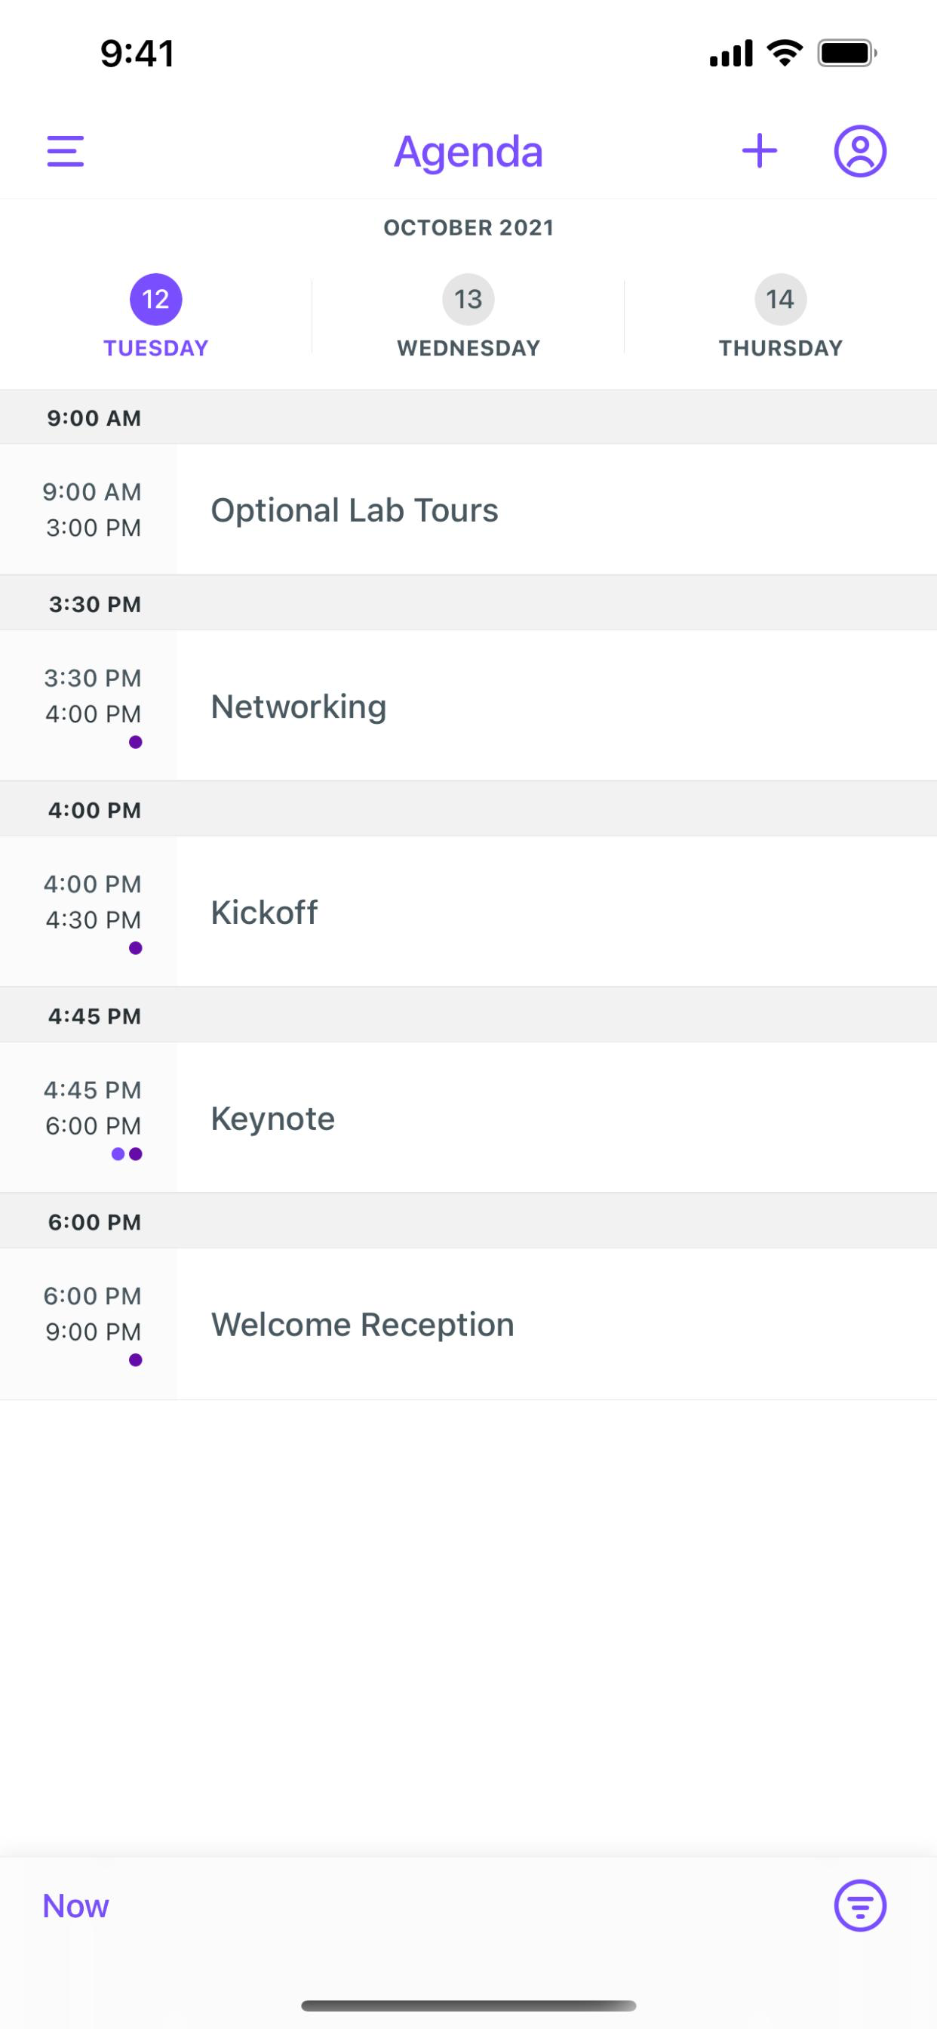The width and height of the screenshot is (937, 2029).
Task: Tap the Agenda title
Action: tap(468, 151)
